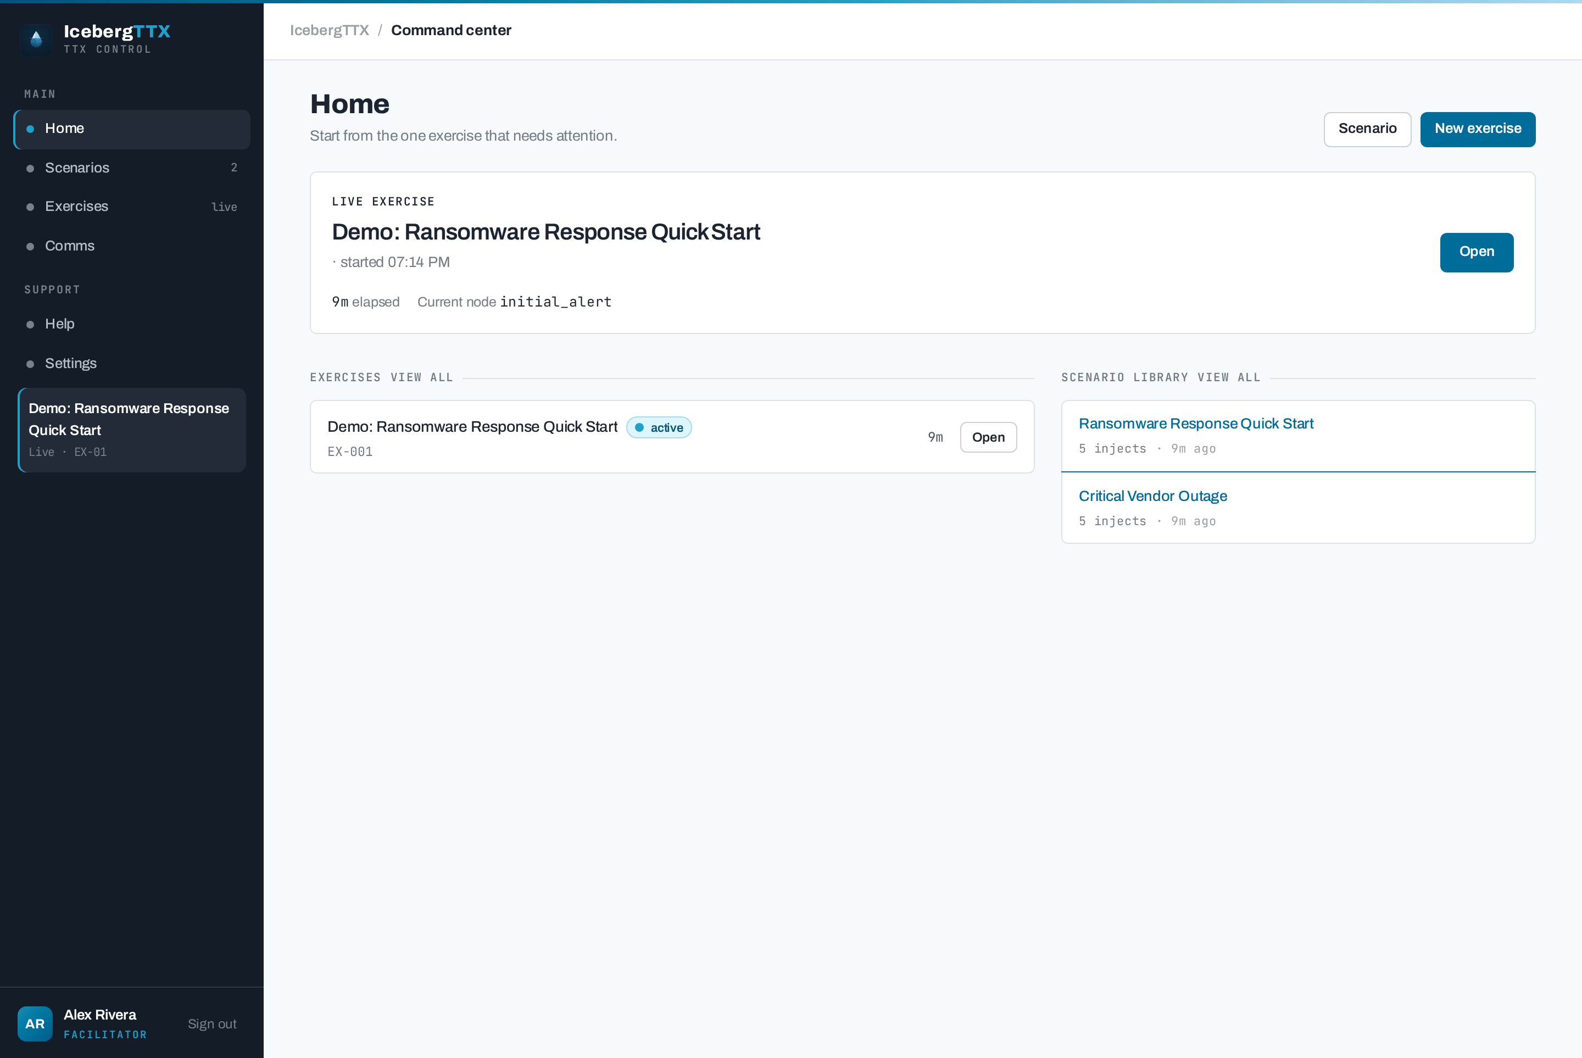Click the EX-001 identifier text
1582x1058 pixels.
[x=350, y=452]
